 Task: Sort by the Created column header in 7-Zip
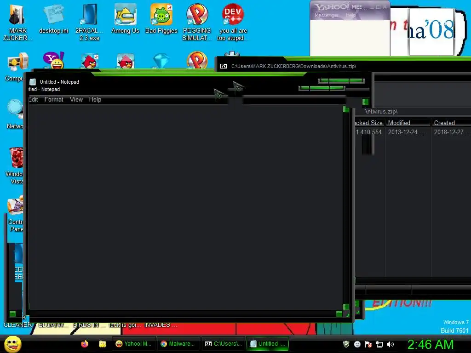click(x=451, y=123)
